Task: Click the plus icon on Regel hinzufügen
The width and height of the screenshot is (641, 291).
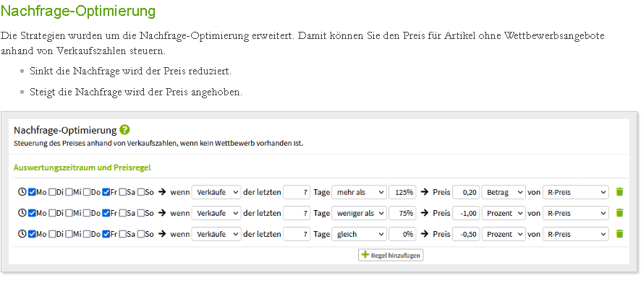Action: pyautogui.click(x=365, y=255)
